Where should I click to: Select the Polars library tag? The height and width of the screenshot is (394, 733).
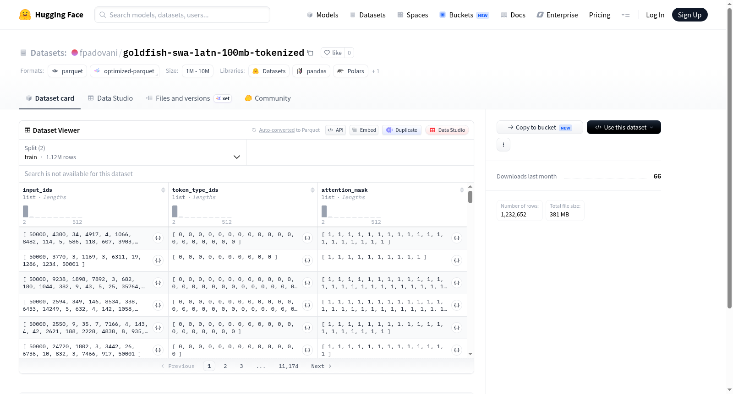tap(350, 71)
